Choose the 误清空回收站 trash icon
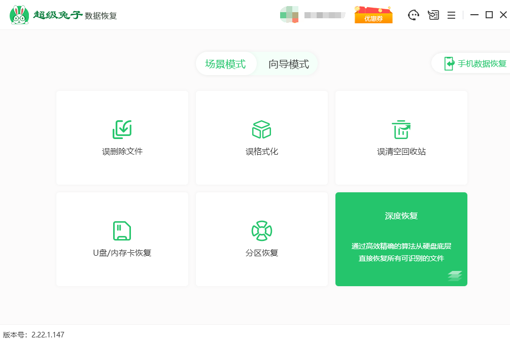The height and width of the screenshot is (343, 510). click(401, 130)
